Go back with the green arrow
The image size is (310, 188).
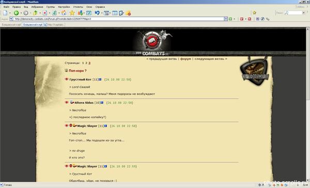coord(17,13)
